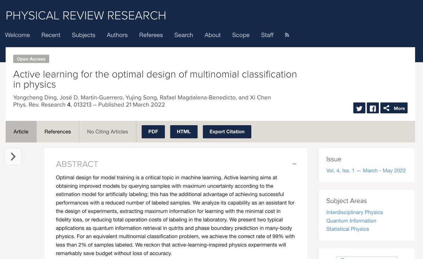Share article on Twitter
Viewport: 423px width, 259px height.
(x=359, y=108)
